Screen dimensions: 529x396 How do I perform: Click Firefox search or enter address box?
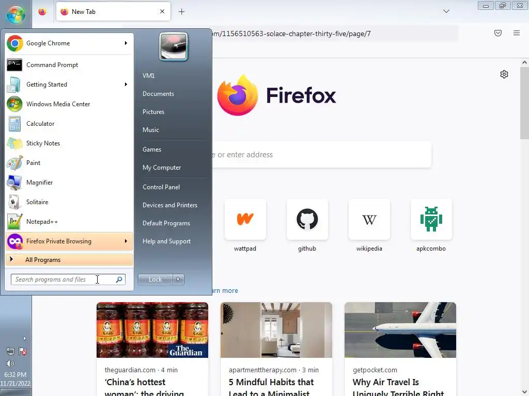click(321, 155)
